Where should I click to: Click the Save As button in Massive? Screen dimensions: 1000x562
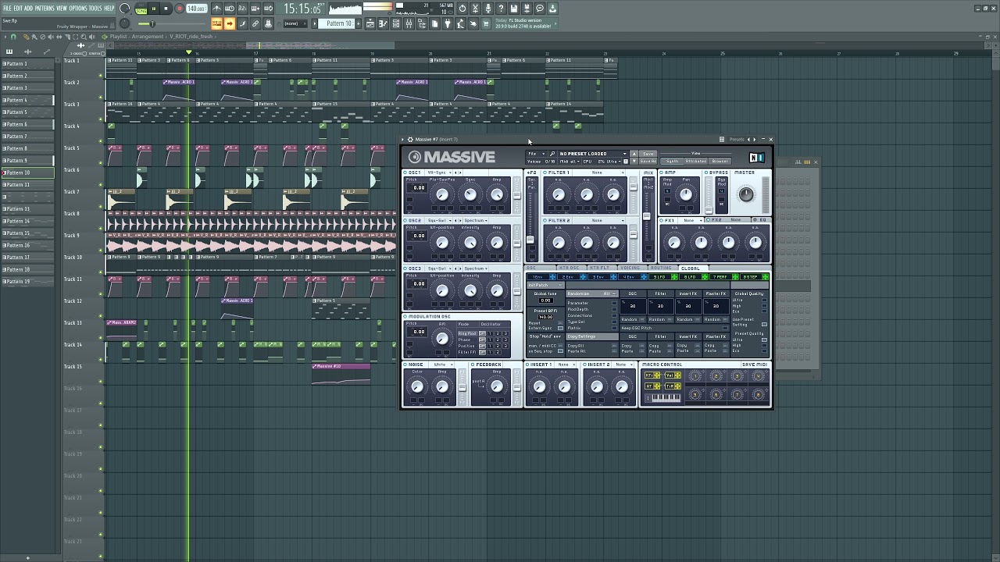[648, 161]
